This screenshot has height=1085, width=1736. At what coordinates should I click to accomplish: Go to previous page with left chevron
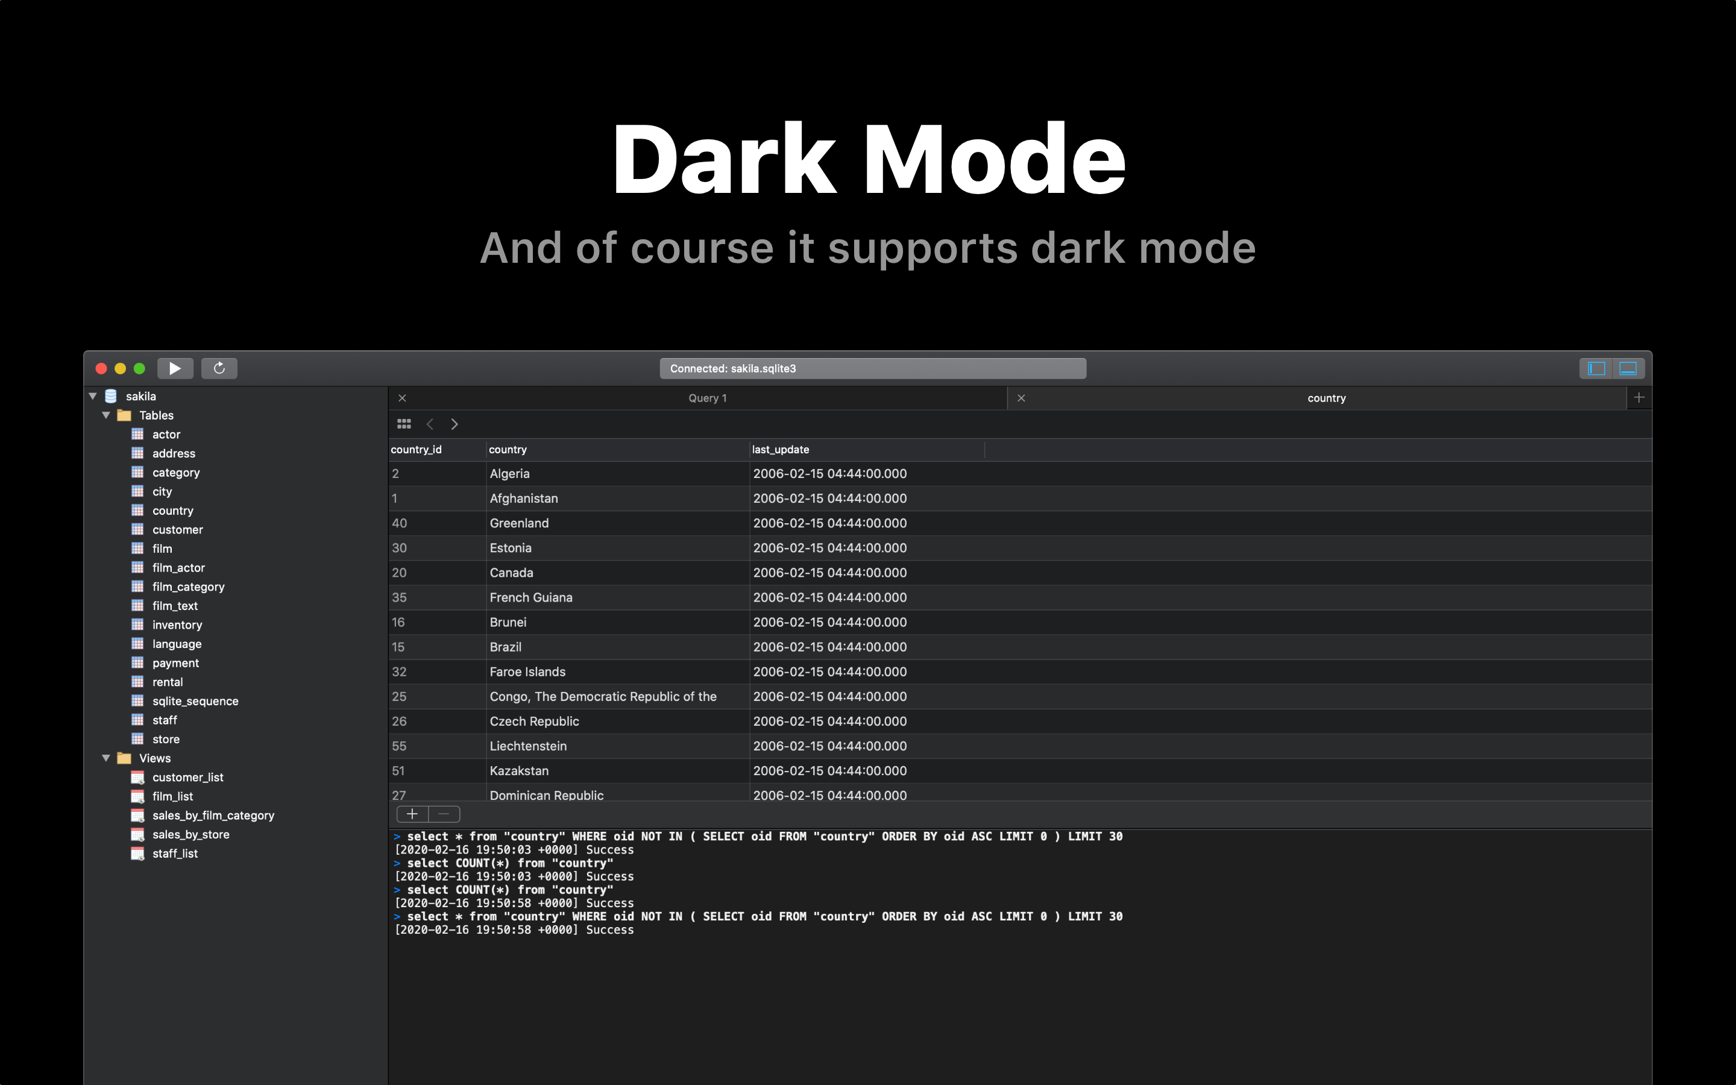(430, 424)
